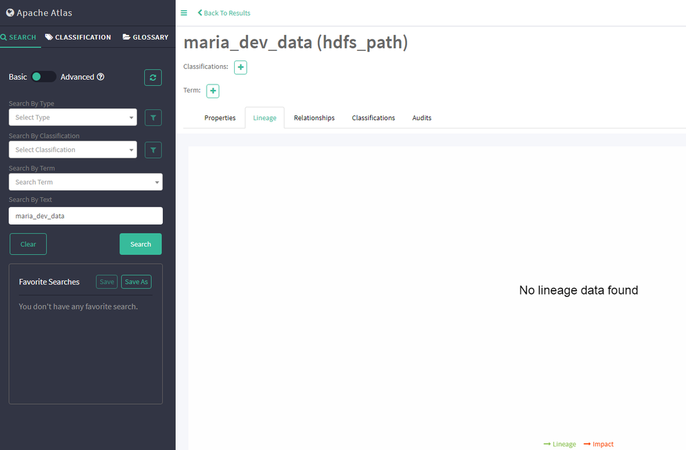
Task: Switch to the Search sidebar tab
Action: (19, 37)
